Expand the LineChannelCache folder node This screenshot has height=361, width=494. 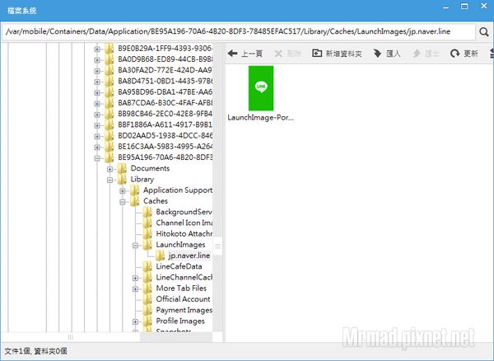point(135,278)
